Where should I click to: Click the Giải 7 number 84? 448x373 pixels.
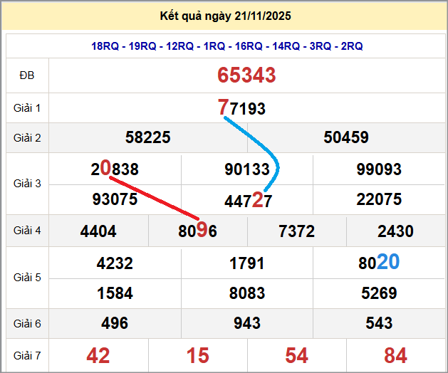pyautogui.click(x=395, y=355)
